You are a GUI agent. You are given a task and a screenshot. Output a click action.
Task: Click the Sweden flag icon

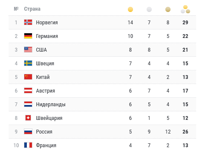[x=28, y=63]
